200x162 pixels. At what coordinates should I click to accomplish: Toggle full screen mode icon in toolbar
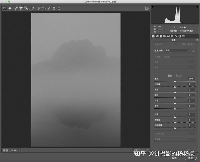(147, 8)
